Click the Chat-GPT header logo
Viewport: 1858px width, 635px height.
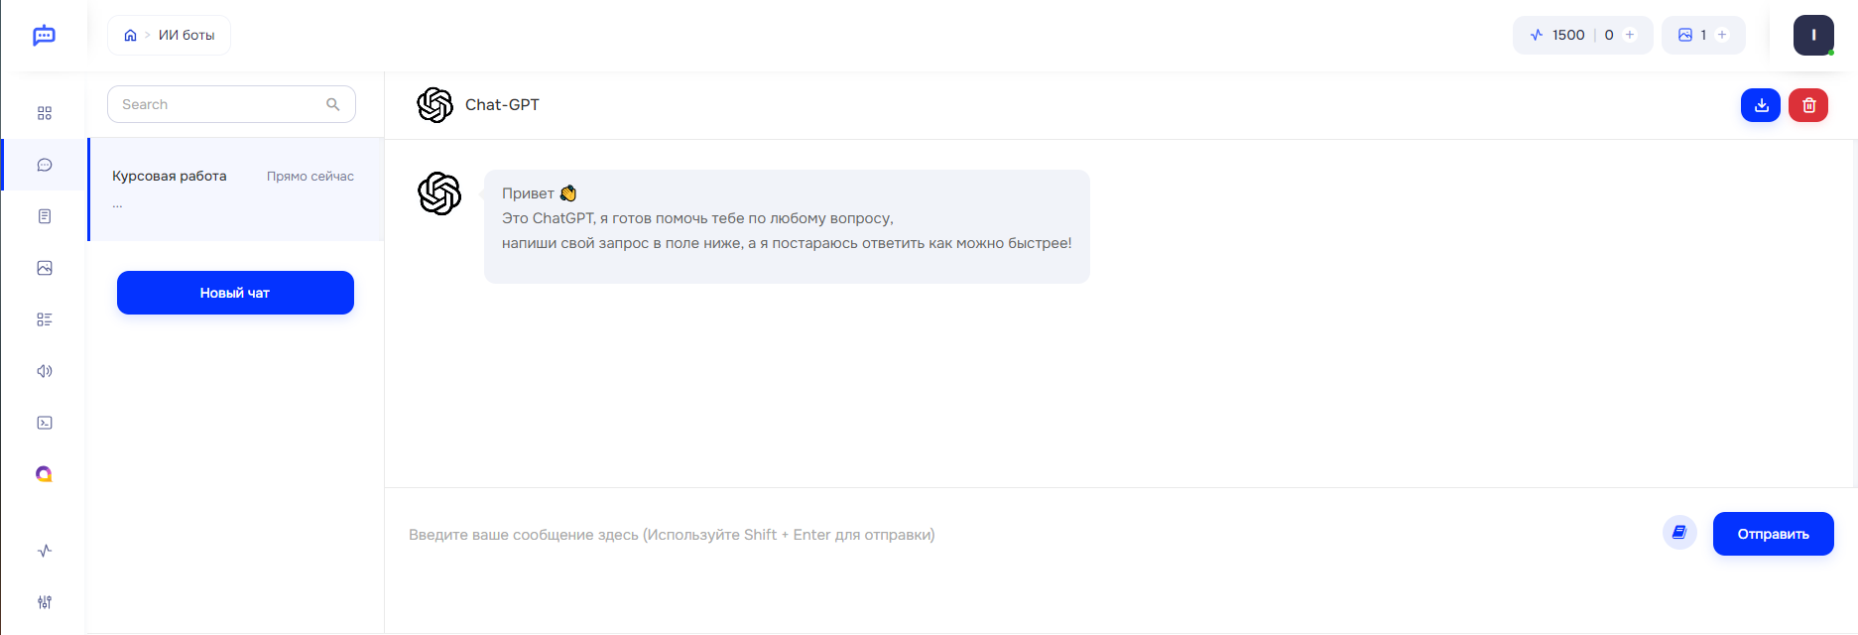pyautogui.click(x=434, y=105)
